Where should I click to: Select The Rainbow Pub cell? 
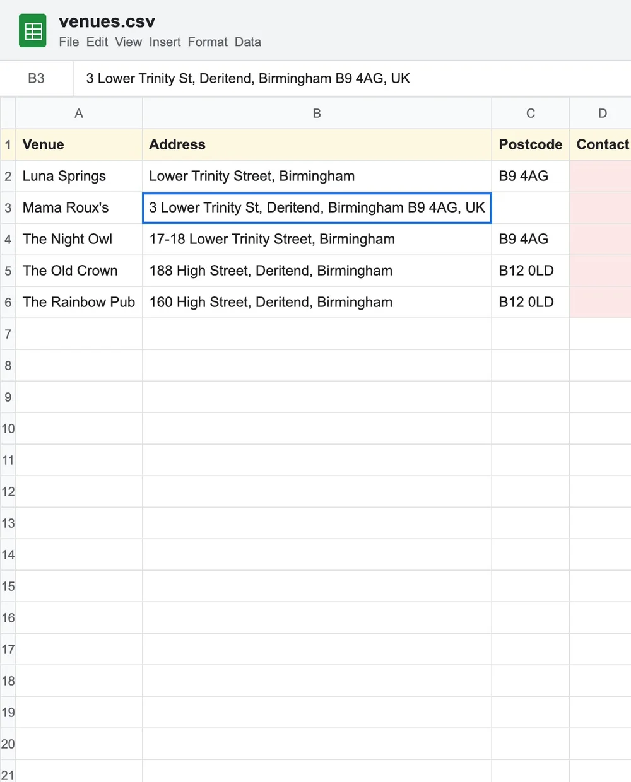pos(79,303)
